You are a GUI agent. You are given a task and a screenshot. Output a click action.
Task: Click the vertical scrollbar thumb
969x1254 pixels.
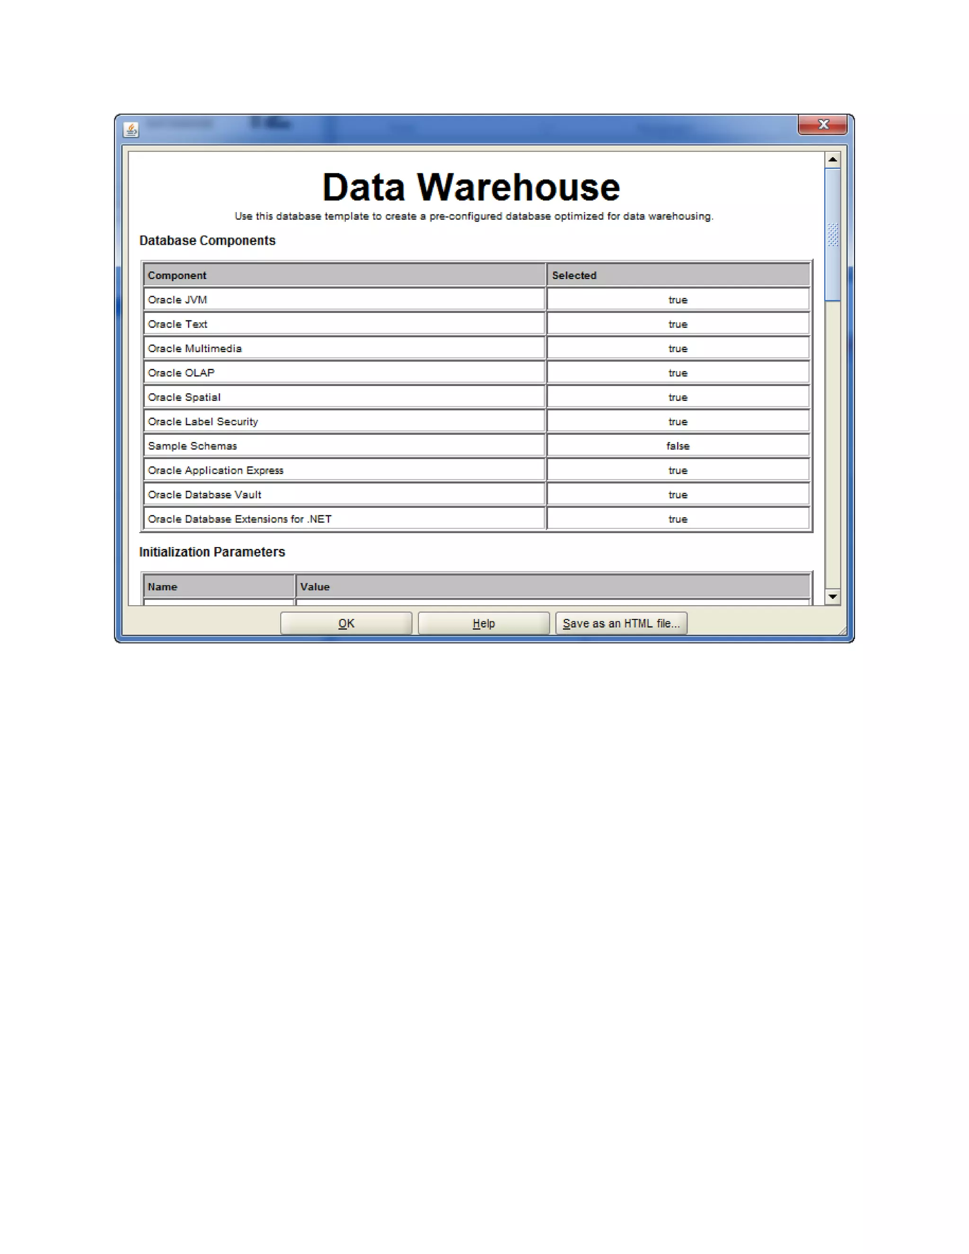coord(832,234)
